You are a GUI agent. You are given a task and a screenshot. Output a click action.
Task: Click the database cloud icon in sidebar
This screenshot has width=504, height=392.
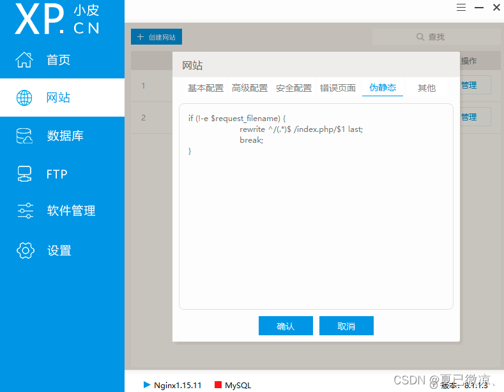[x=24, y=136]
